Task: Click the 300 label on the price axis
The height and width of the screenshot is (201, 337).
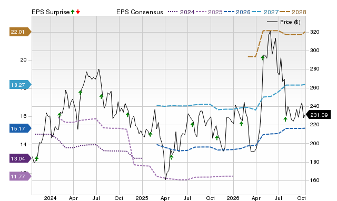Action: pos(314,51)
